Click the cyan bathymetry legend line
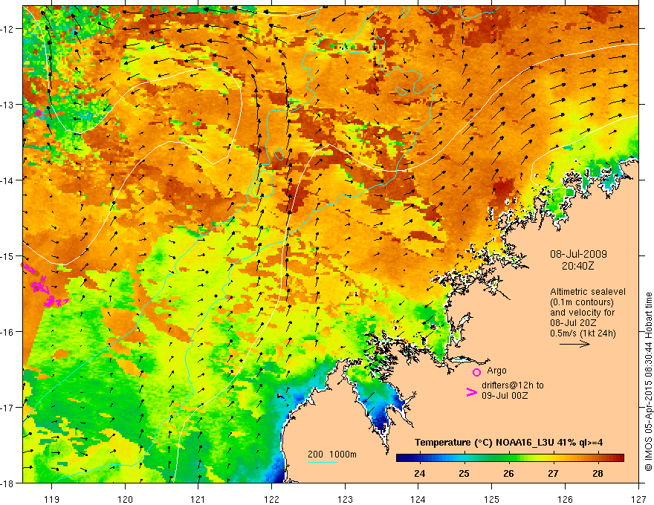The image size is (654, 505). point(323,462)
